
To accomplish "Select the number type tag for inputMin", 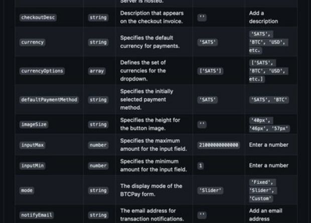I will 98,166.
